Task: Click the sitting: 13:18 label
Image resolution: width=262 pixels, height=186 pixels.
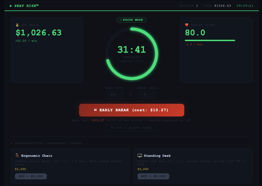Action: 131,61
